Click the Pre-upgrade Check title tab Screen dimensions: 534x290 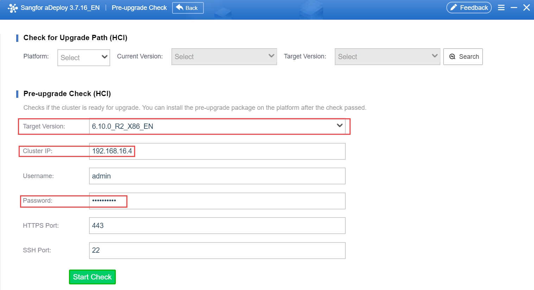coord(139,8)
